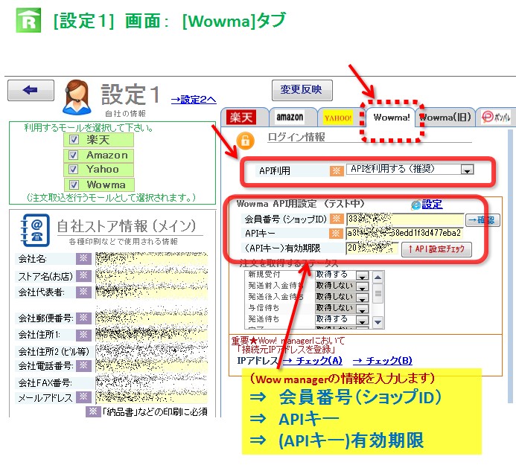Toggle the Amazon mall checkbox
The height and width of the screenshot is (465, 516).
[x=74, y=155]
